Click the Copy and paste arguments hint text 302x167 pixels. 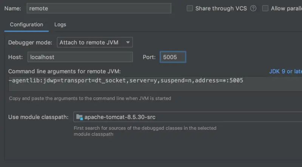point(90,98)
